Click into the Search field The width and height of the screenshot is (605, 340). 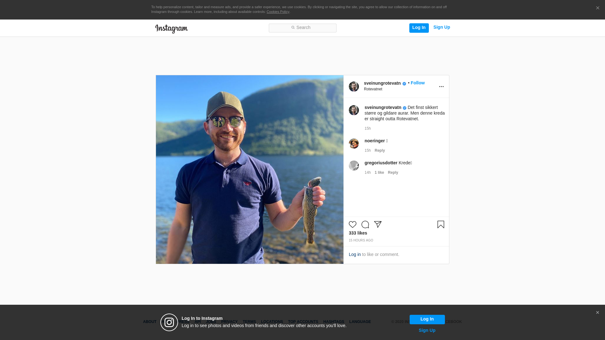(x=302, y=28)
